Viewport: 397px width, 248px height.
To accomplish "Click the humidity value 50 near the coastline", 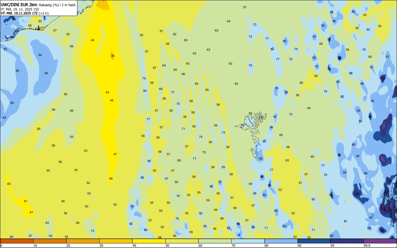I will 40,21.
